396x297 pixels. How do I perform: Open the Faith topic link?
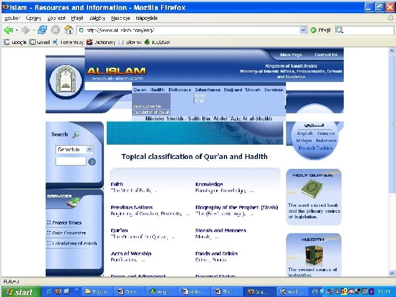coord(117,184)
